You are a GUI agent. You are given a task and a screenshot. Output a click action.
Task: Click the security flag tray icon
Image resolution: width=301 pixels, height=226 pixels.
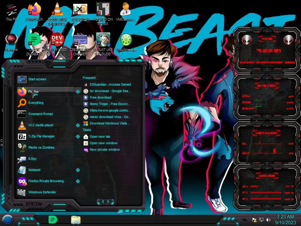[x=254, y=220]
